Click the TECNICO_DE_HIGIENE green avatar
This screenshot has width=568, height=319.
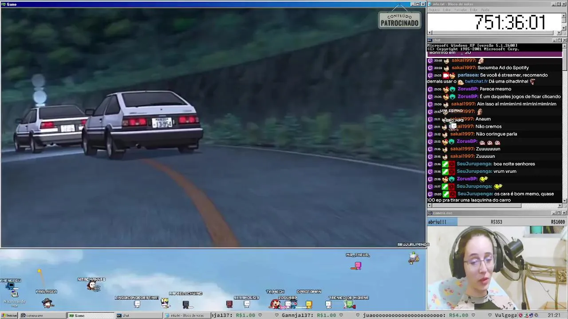click(349, 304)
